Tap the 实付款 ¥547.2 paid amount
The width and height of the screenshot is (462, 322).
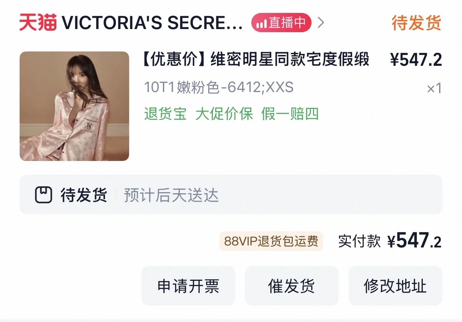tap(390, 241)
